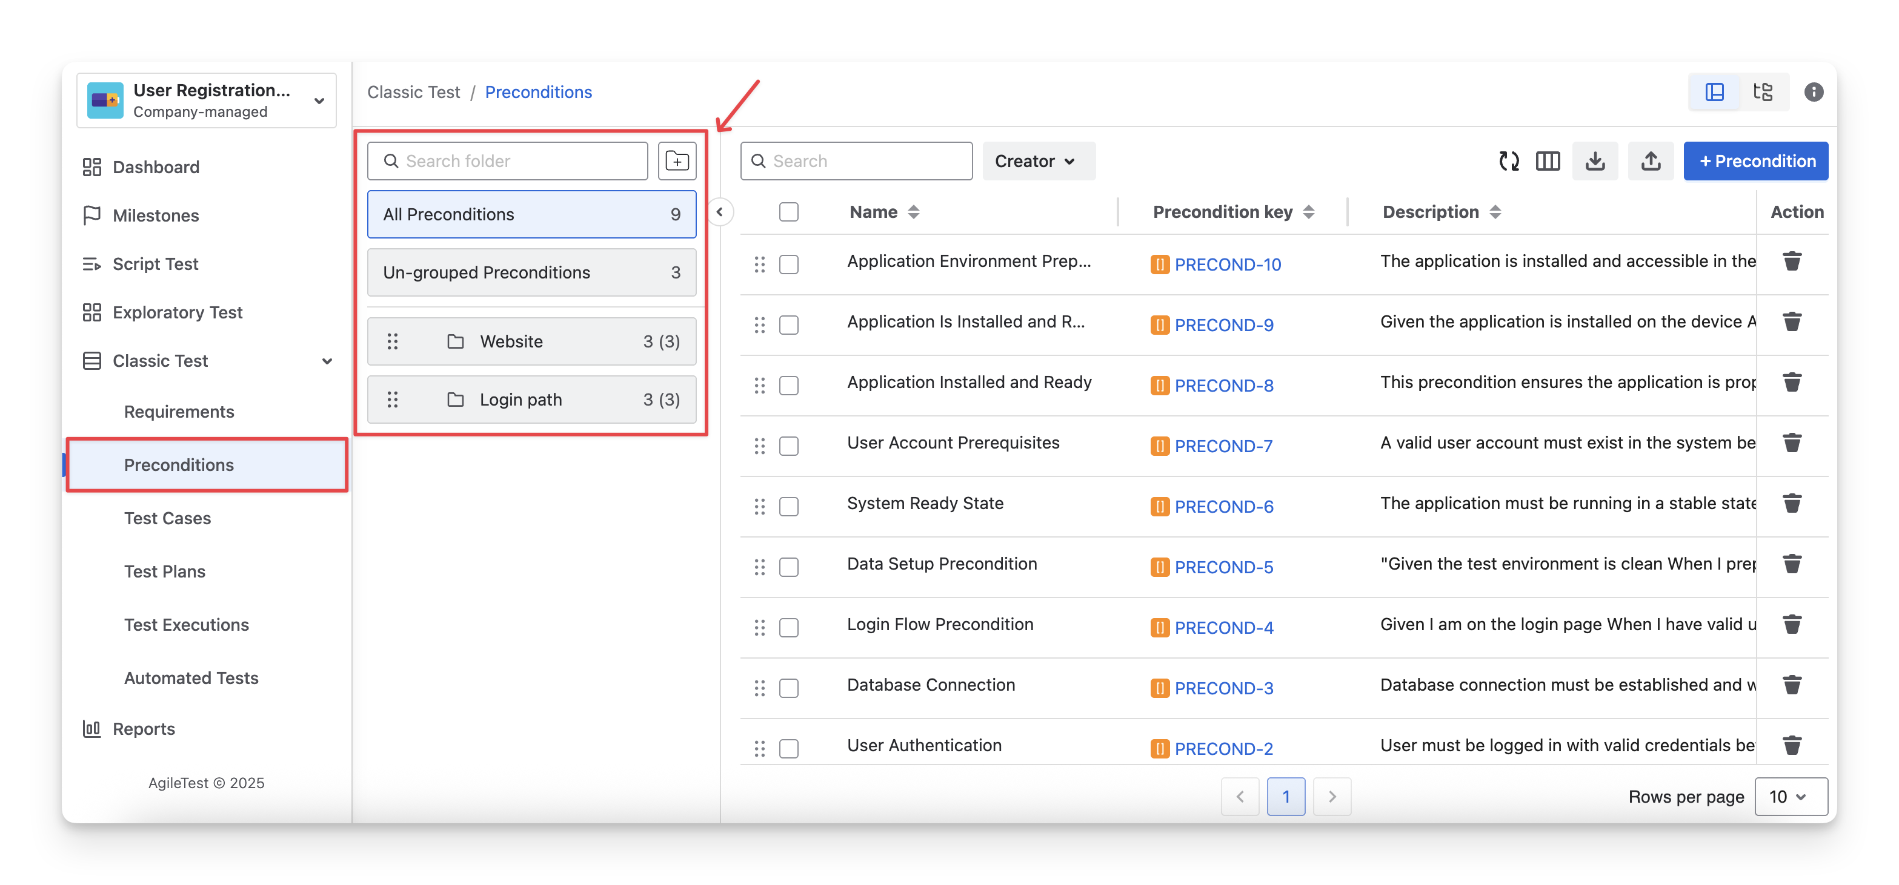
Task: Click the refresh sync icon
Action: (x=1508, y=160)
